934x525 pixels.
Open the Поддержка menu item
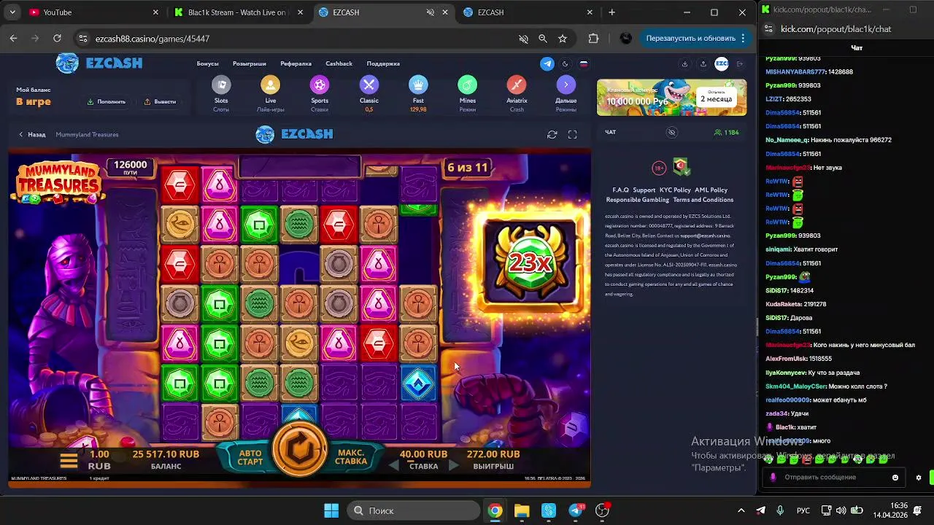383,63
